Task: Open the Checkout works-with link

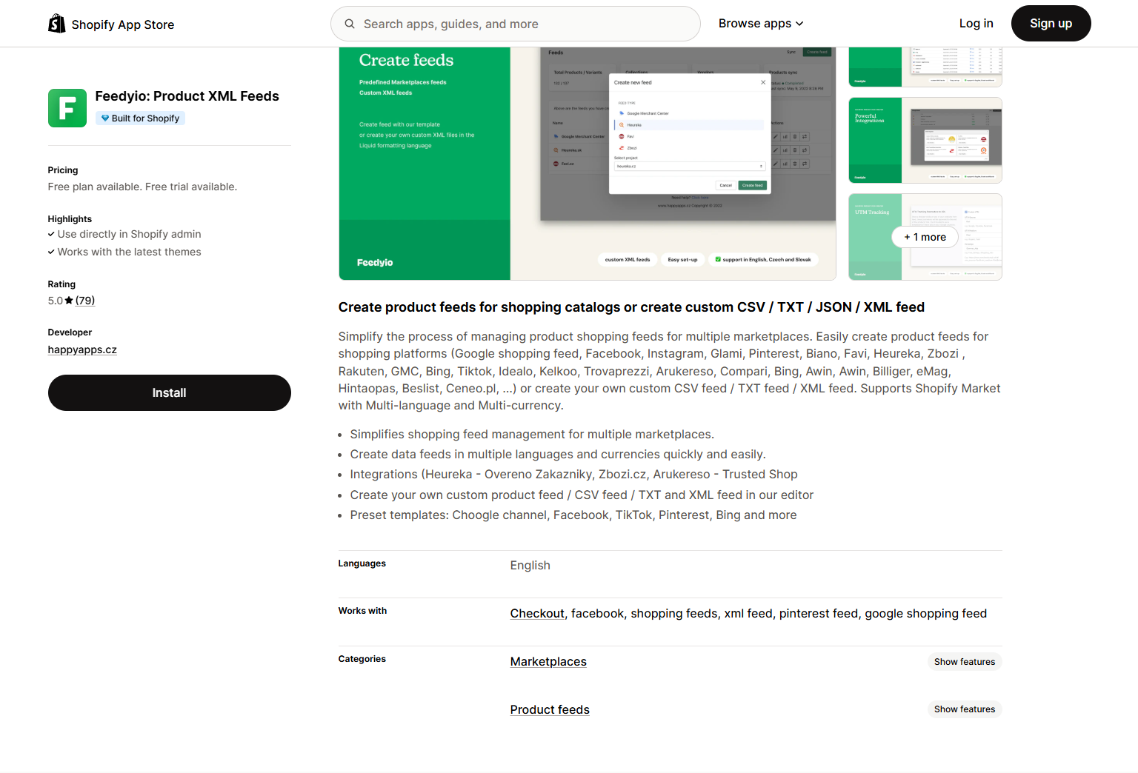Action: [x=537, y=614]
